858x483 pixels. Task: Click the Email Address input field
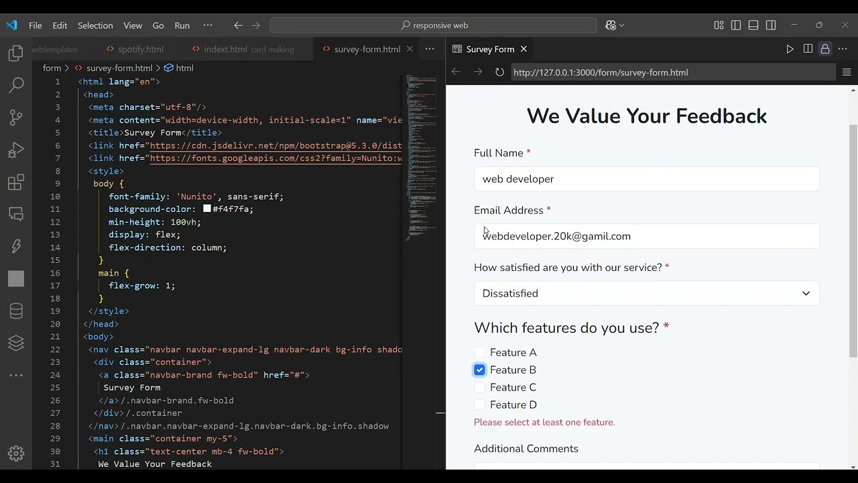click(x=647, y=236)
